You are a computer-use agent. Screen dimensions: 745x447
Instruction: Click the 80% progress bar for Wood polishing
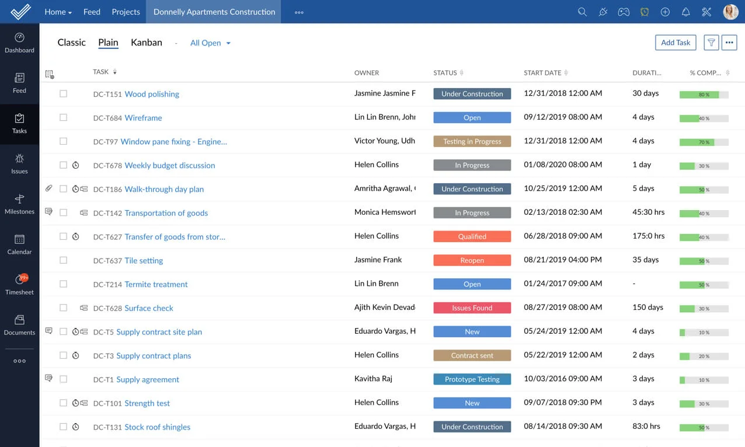(x=704, y=95)
